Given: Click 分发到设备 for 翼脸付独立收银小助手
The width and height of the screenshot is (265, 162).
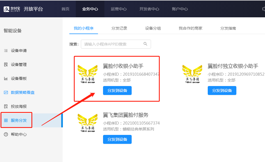Looking at the screenshot, I should pyautogui.click(x=222, y=90).
